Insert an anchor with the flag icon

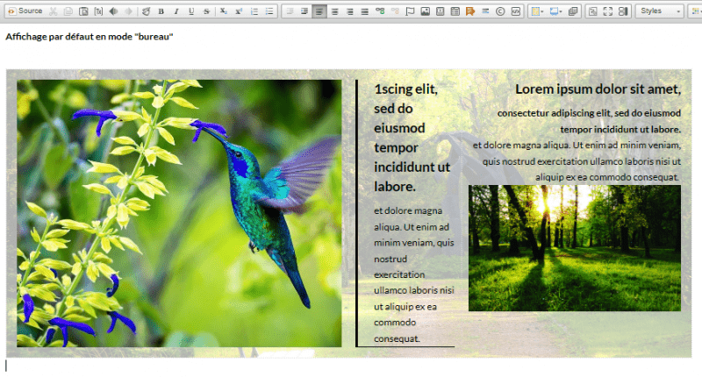coord(410,11)
